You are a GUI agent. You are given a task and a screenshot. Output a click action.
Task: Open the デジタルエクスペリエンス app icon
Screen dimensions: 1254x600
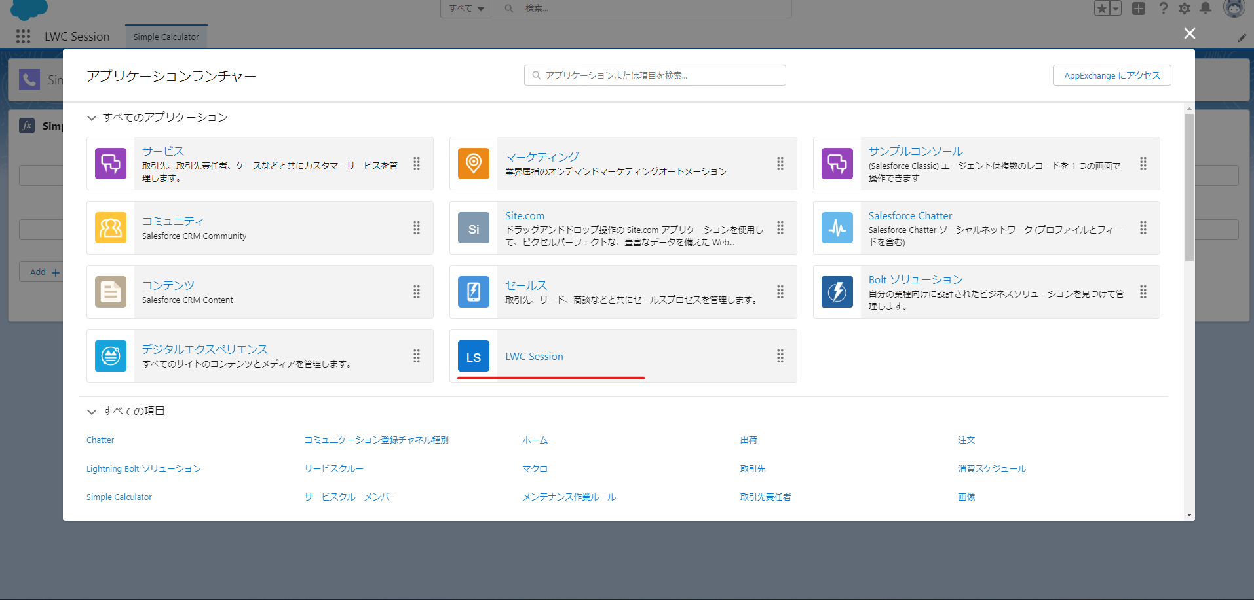click(x=111, y=356)
